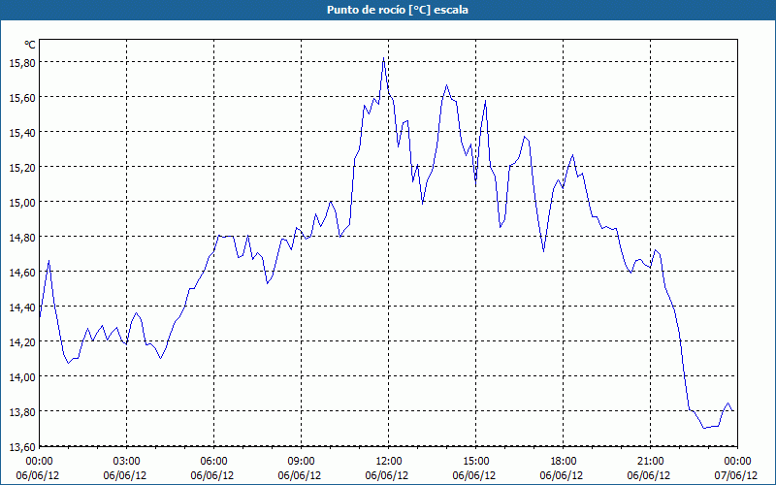This screenshot has width=776, height=485.
Task: Click the 15:00 time label
Action: click(475, 462)
